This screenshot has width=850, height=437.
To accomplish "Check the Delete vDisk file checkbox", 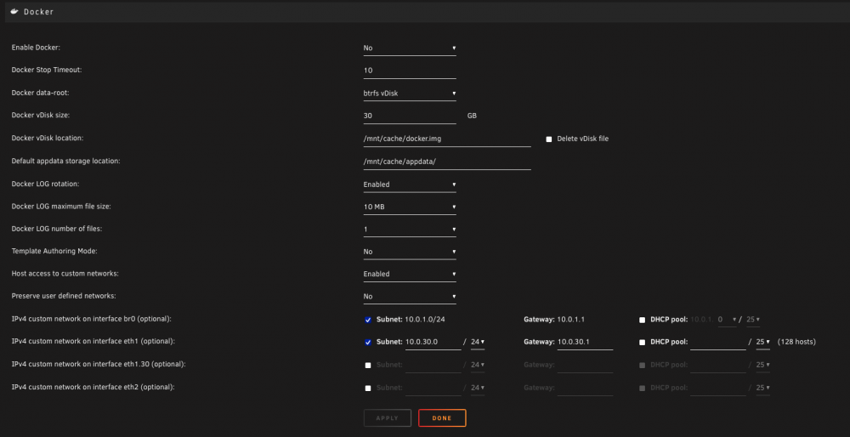I will [x=548, y=139].
